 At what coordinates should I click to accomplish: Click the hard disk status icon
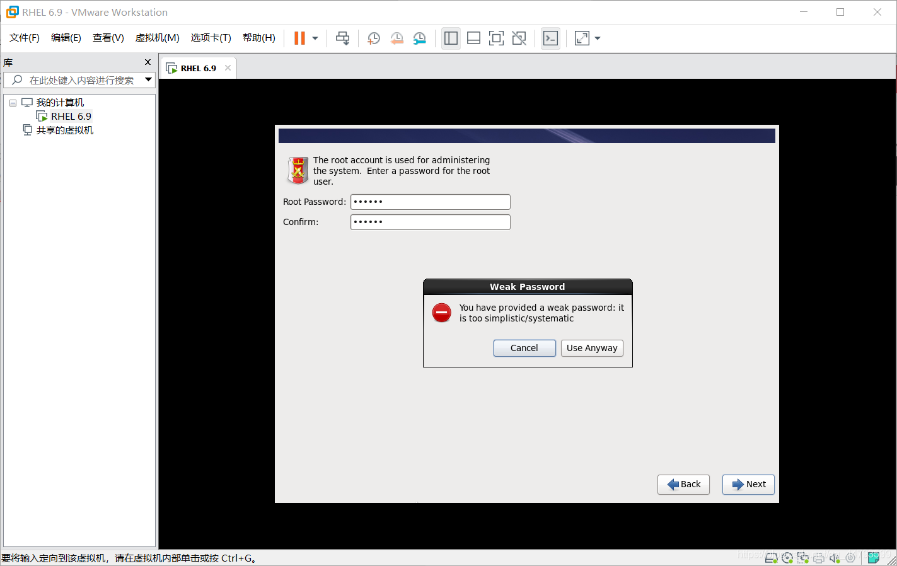pos(771,558)
